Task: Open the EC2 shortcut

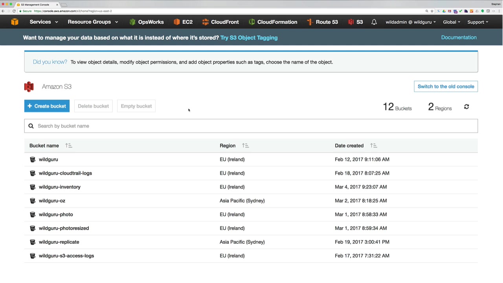Action: (183, 22)
